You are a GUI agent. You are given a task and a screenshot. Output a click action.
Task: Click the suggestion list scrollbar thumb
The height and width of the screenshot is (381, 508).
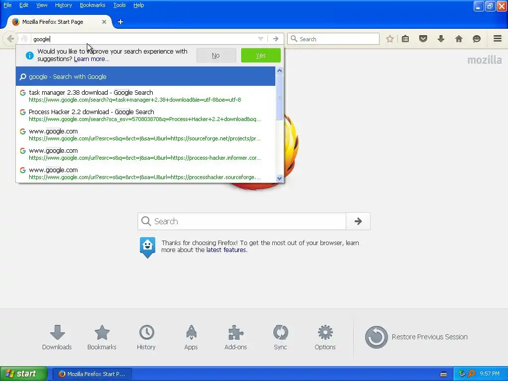[x=279, y=97]
